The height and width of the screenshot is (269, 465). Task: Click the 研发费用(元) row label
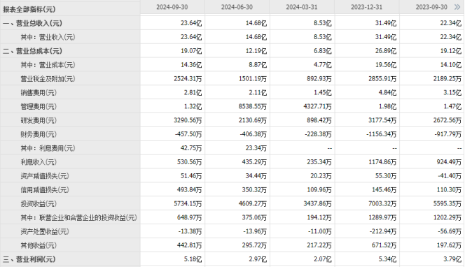pyautogui.click(x=39, y=121)
